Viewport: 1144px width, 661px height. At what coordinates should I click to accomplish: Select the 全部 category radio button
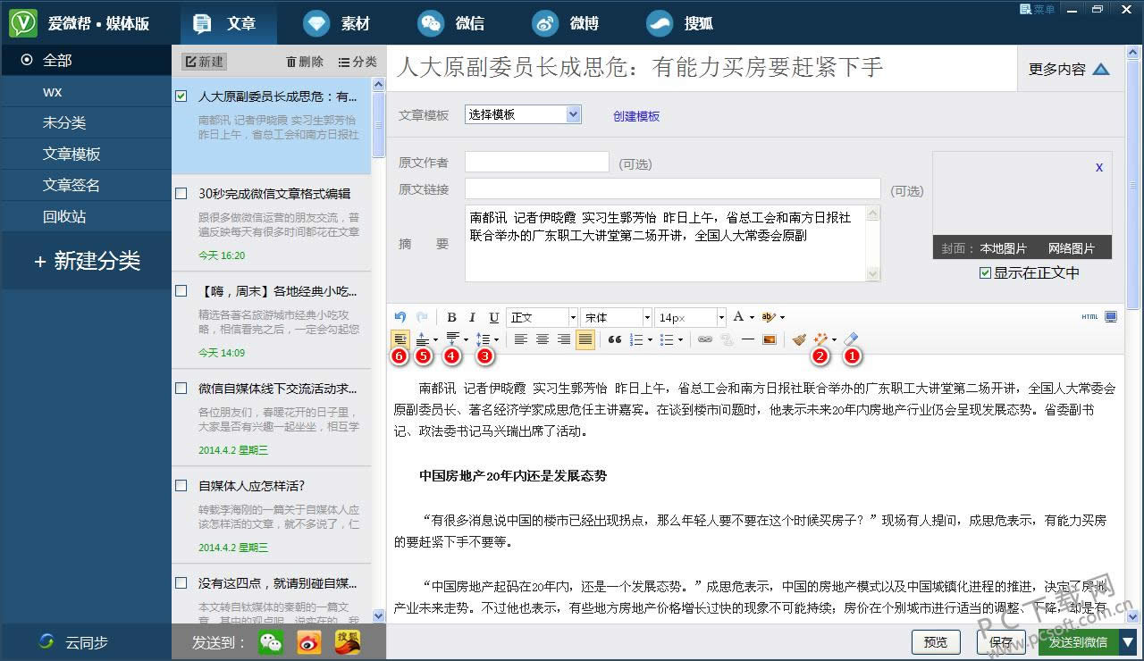tap(27, 60)
